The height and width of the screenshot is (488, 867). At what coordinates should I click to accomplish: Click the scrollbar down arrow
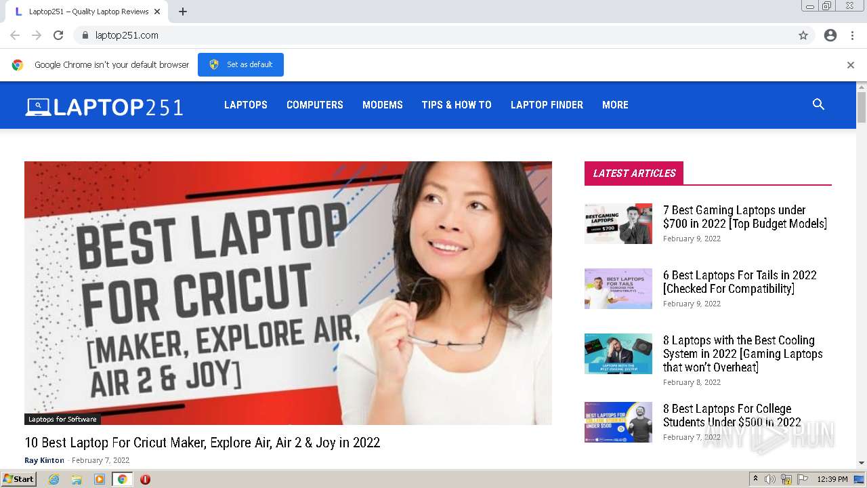click(x=862, y=463)
